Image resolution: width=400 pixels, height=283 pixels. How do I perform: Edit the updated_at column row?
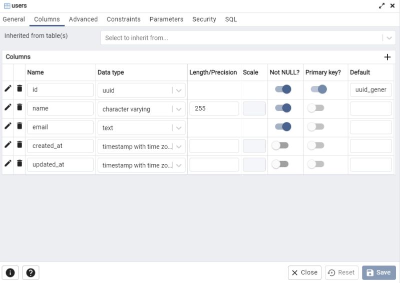(8, 163)
